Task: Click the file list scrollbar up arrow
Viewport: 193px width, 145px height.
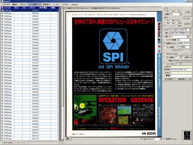Action: 62,8
